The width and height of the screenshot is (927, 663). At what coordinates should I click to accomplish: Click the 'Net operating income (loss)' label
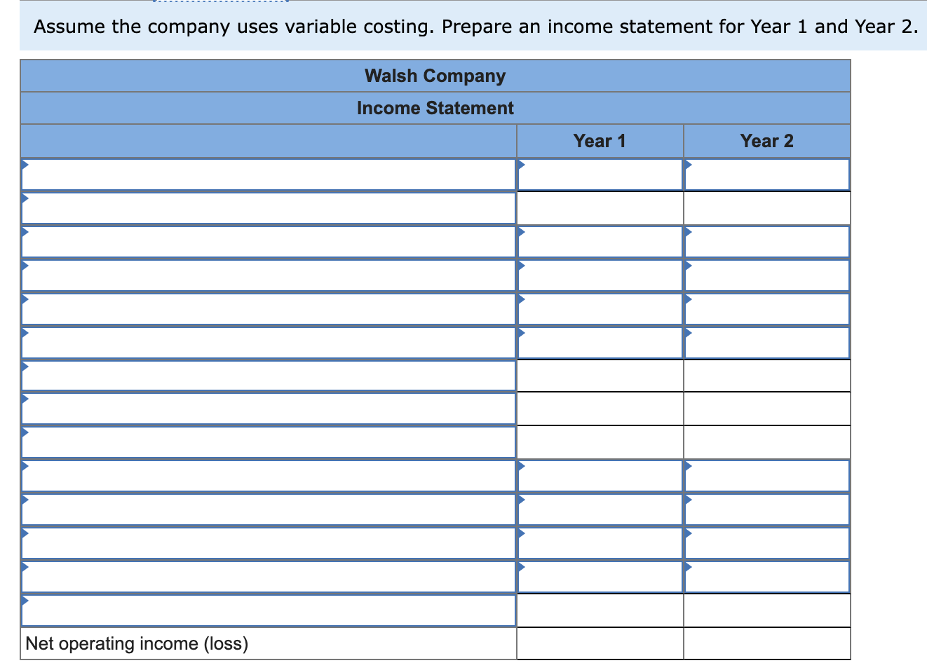(137, 643)
